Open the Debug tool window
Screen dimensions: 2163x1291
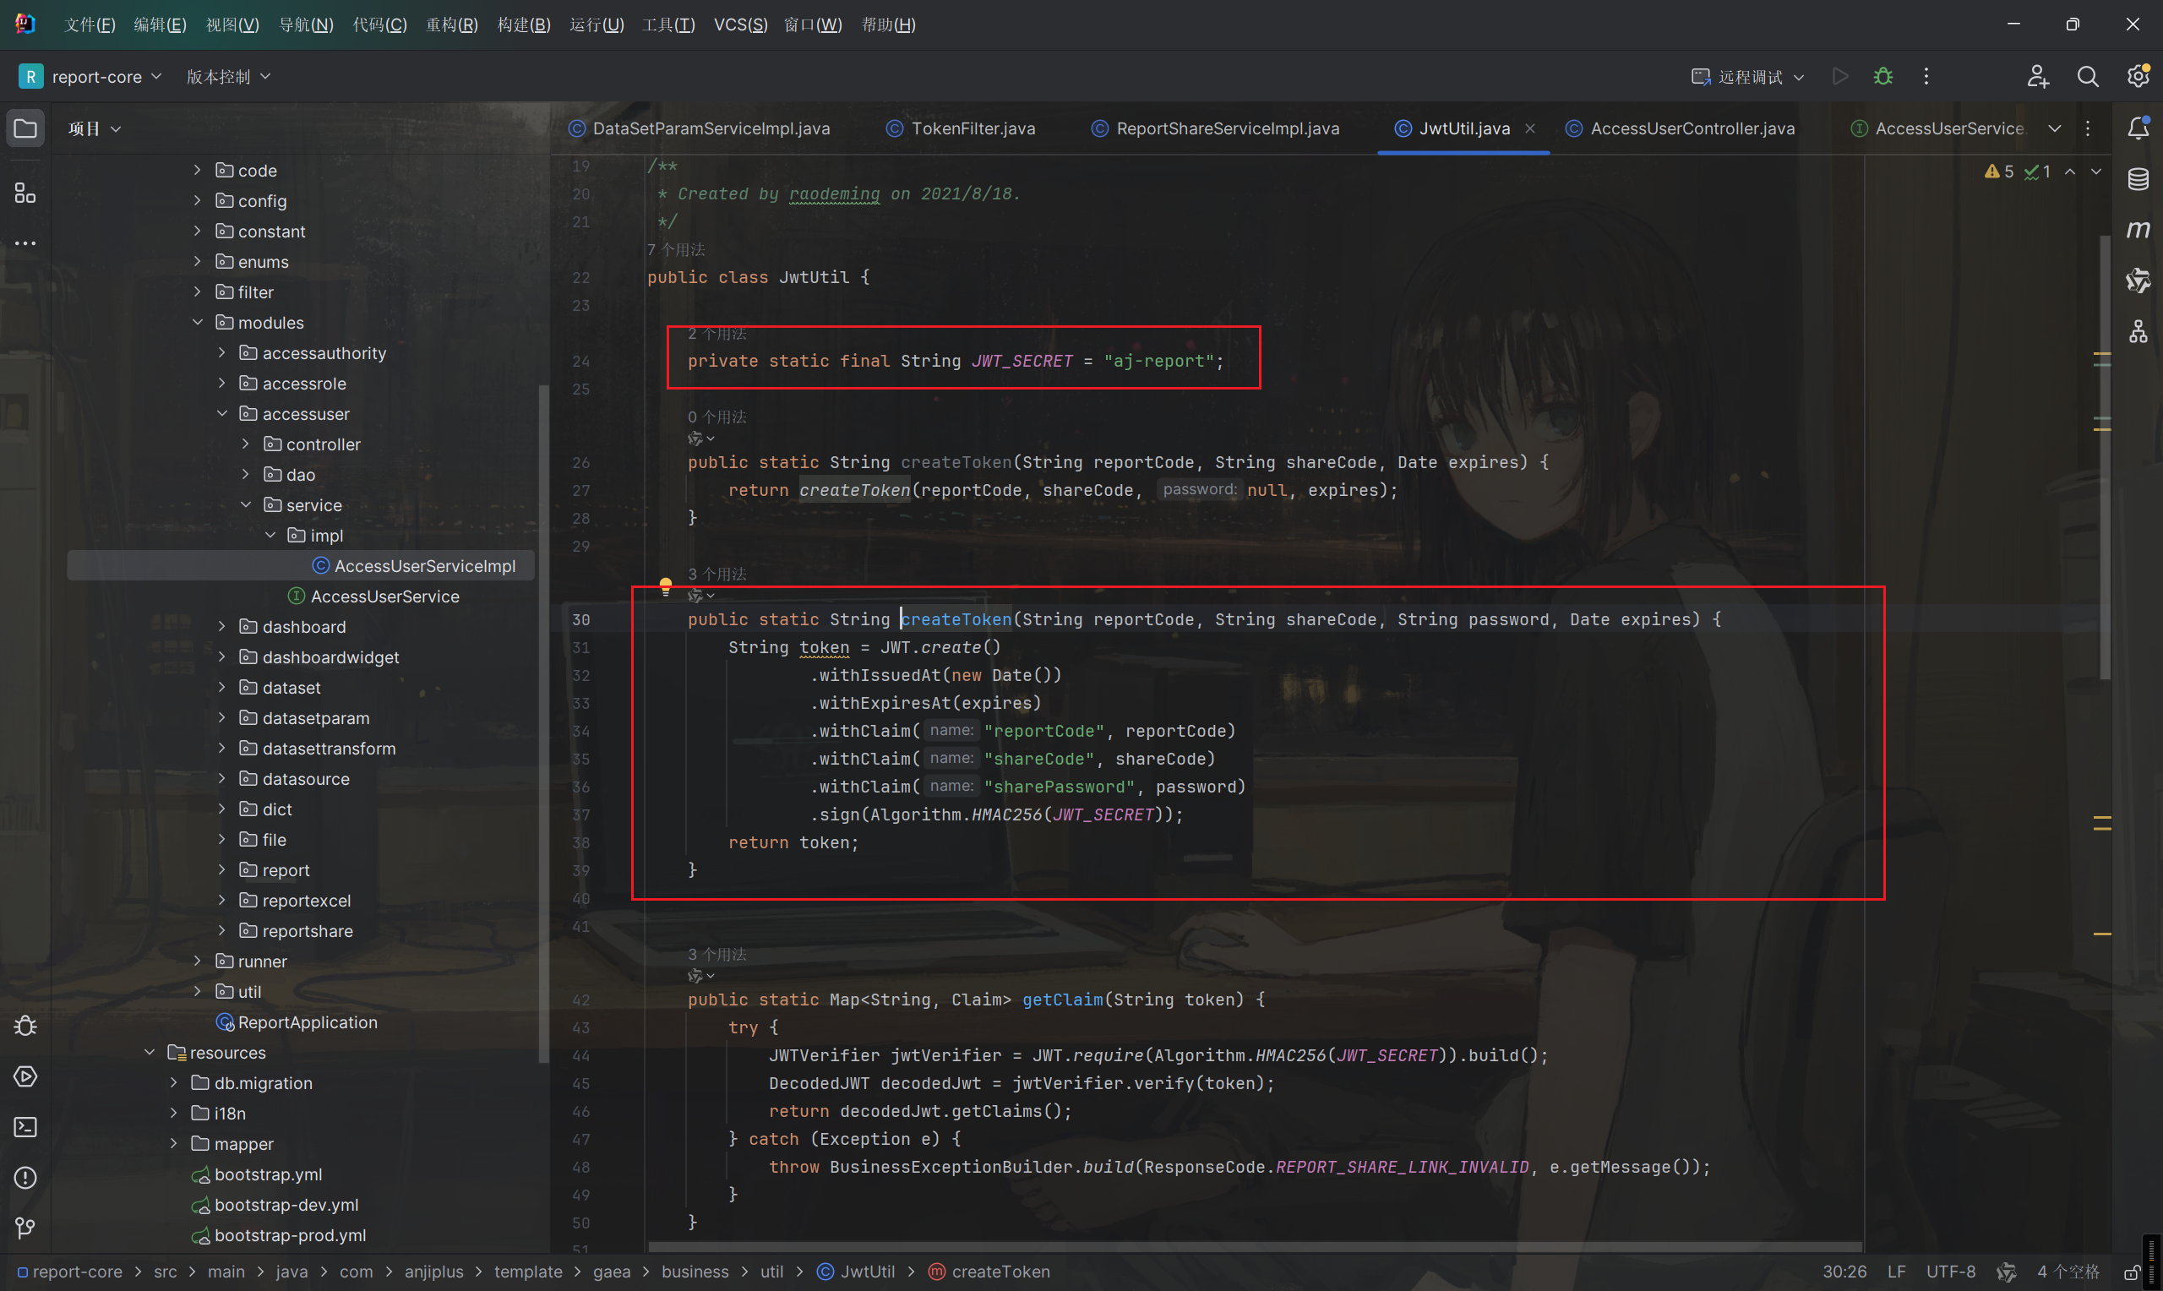25,1026
